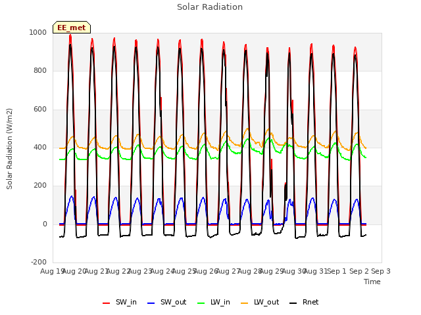
Task: Click the blue SW_out legend color marker
Action: (151, 303)
